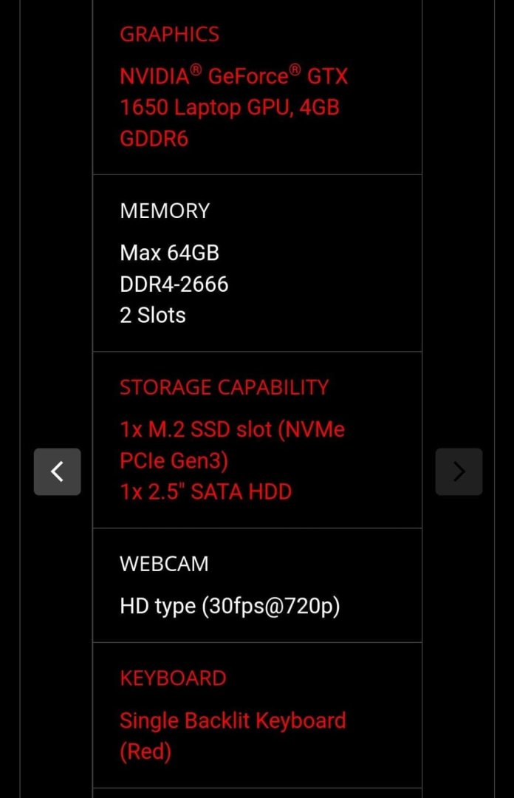Click the previous slide left arrow
514x798 pixels.
pyautogui.click(x=58, y=471)
